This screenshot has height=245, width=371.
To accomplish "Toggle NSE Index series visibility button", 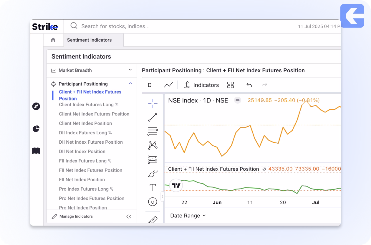I will (x=238, y=100).
